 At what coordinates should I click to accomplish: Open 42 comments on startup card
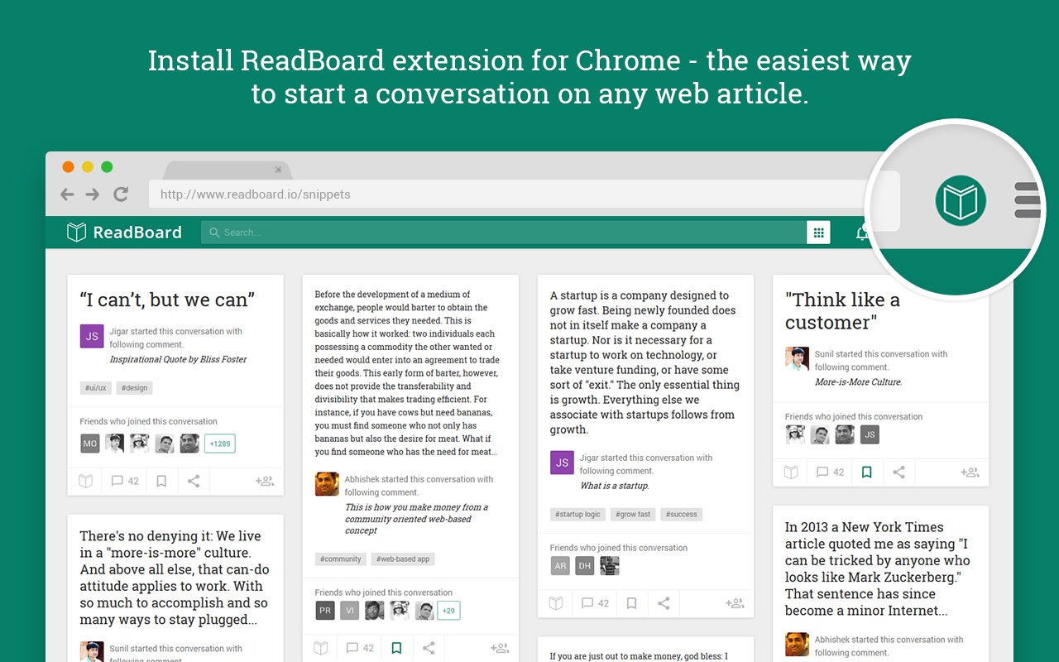coord(595,603)
